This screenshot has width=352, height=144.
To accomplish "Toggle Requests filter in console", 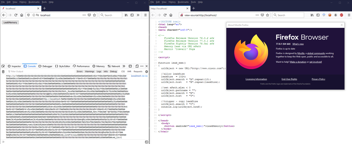I will pyautogui.click(x=138, y=71).
